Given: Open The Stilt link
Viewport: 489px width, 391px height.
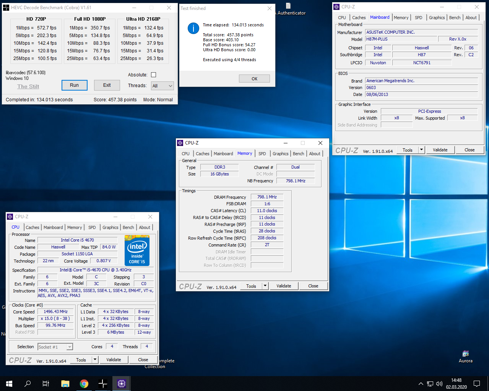Looking at the screenshot, I should [x=28, y=86].
